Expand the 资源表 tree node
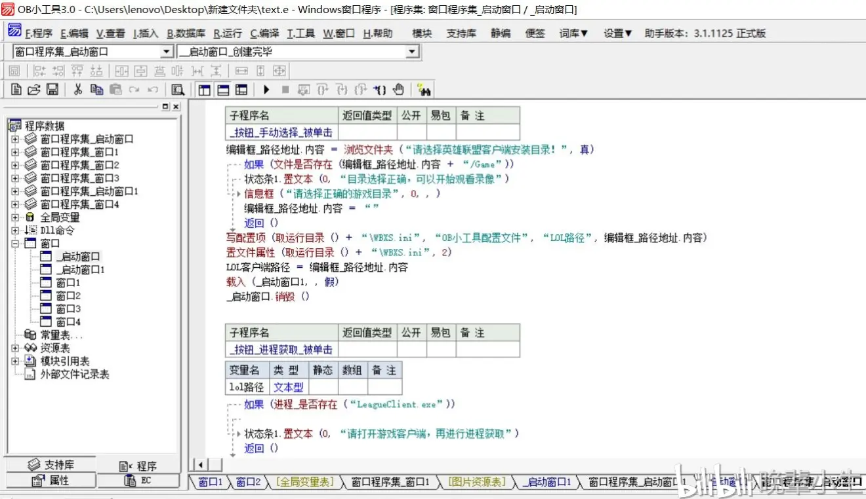This screenshot has width=866, height=499. click(x=15, y=348)
